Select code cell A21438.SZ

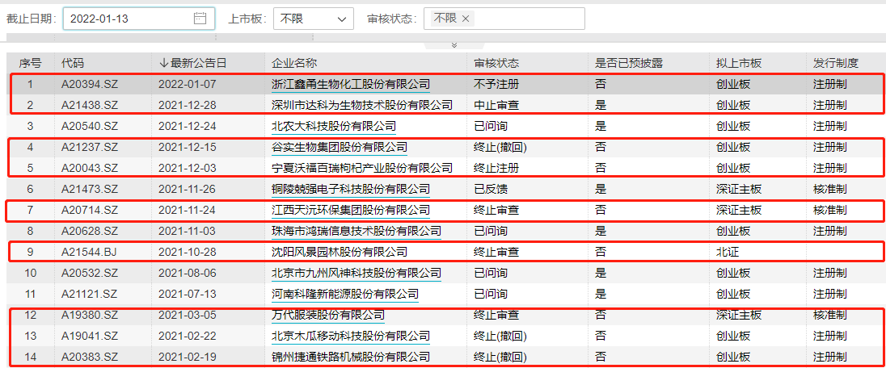[89, 105]
